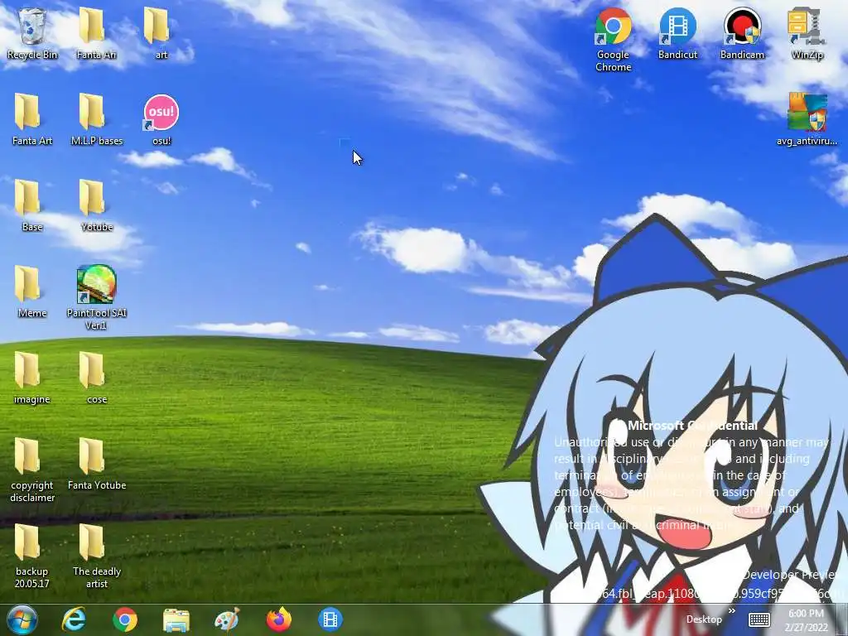
Task: Open the 'Fanta Art' folder above Base
Action: point(32,119)
